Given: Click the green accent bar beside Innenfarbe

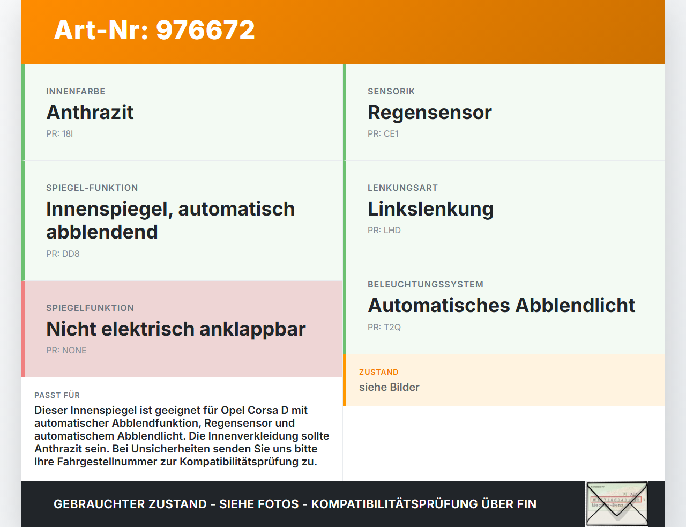Looking at the screenshot, I should pos(22,112).
